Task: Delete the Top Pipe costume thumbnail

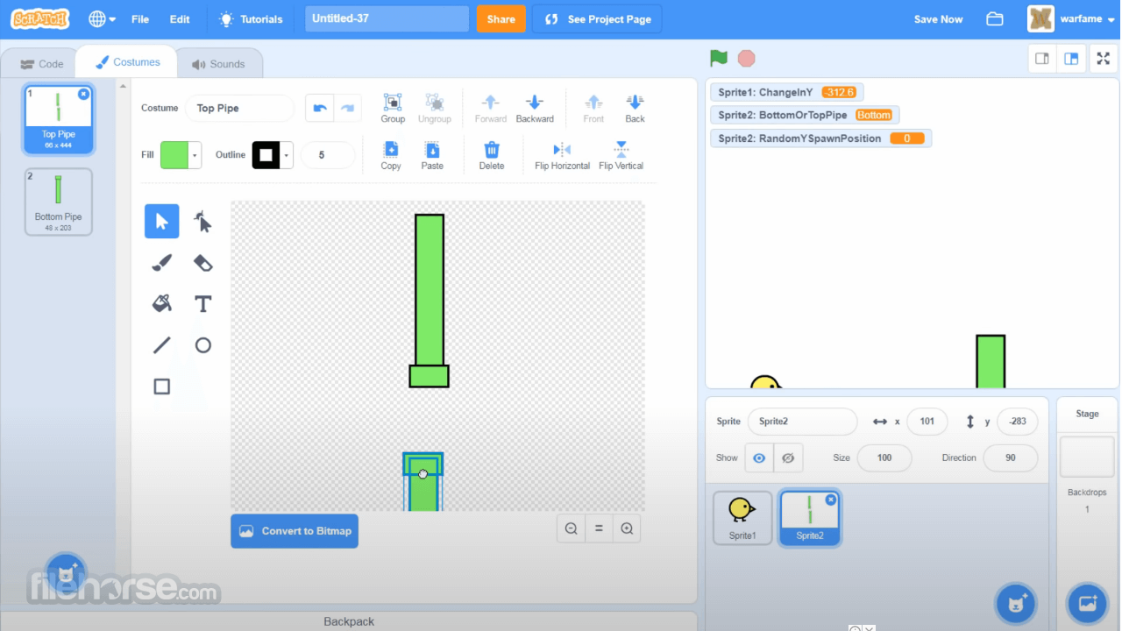Action: pyautogui.click(x=83, y=94)
